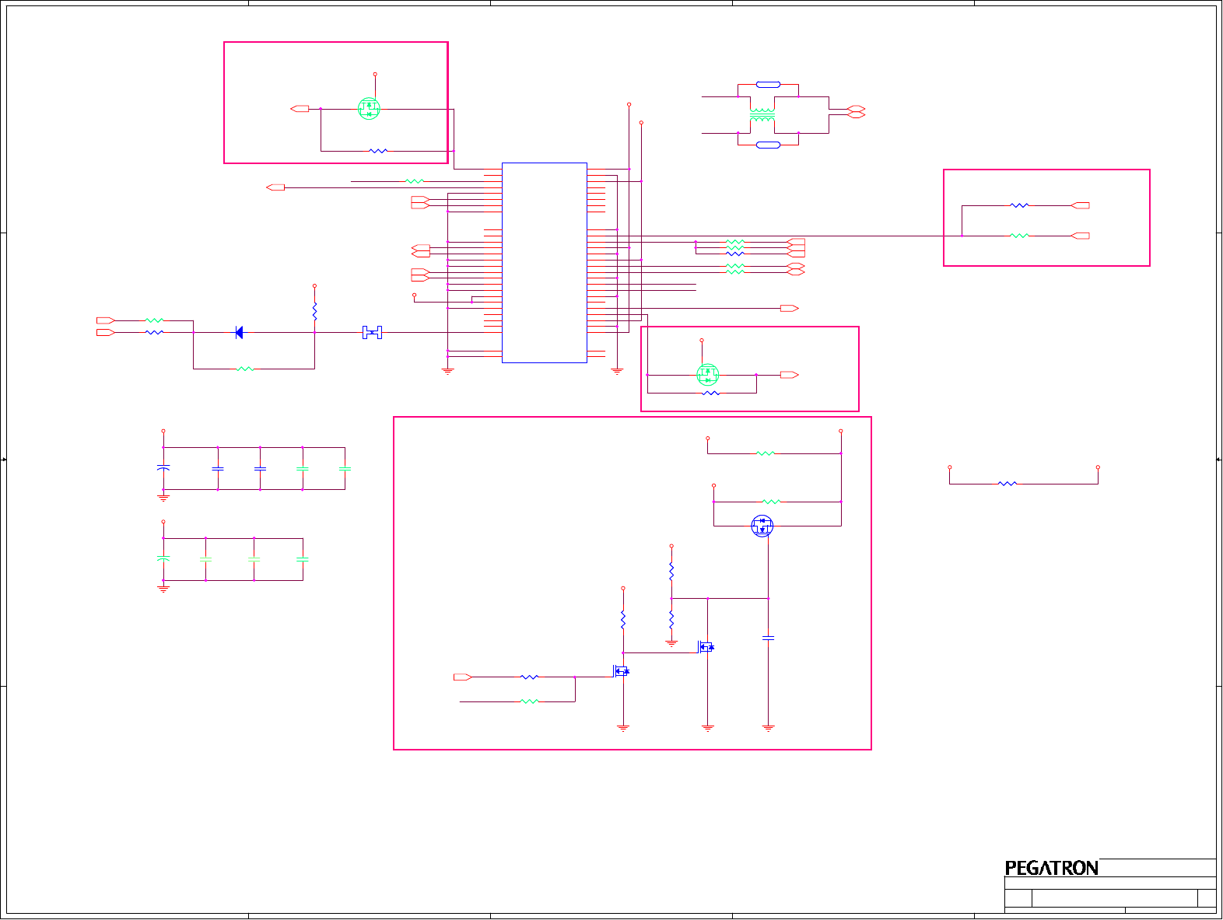Select capacitor below the blue circled MOSFET
The width and height of the screenshot is (1223, 920).
click(x=769, y=638)
